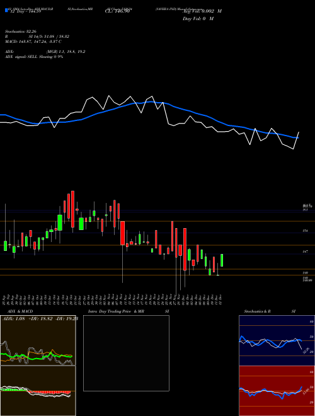Click the 'Day Vol: 0 M' label
The image size is (315, 416).
coord(198,19)
